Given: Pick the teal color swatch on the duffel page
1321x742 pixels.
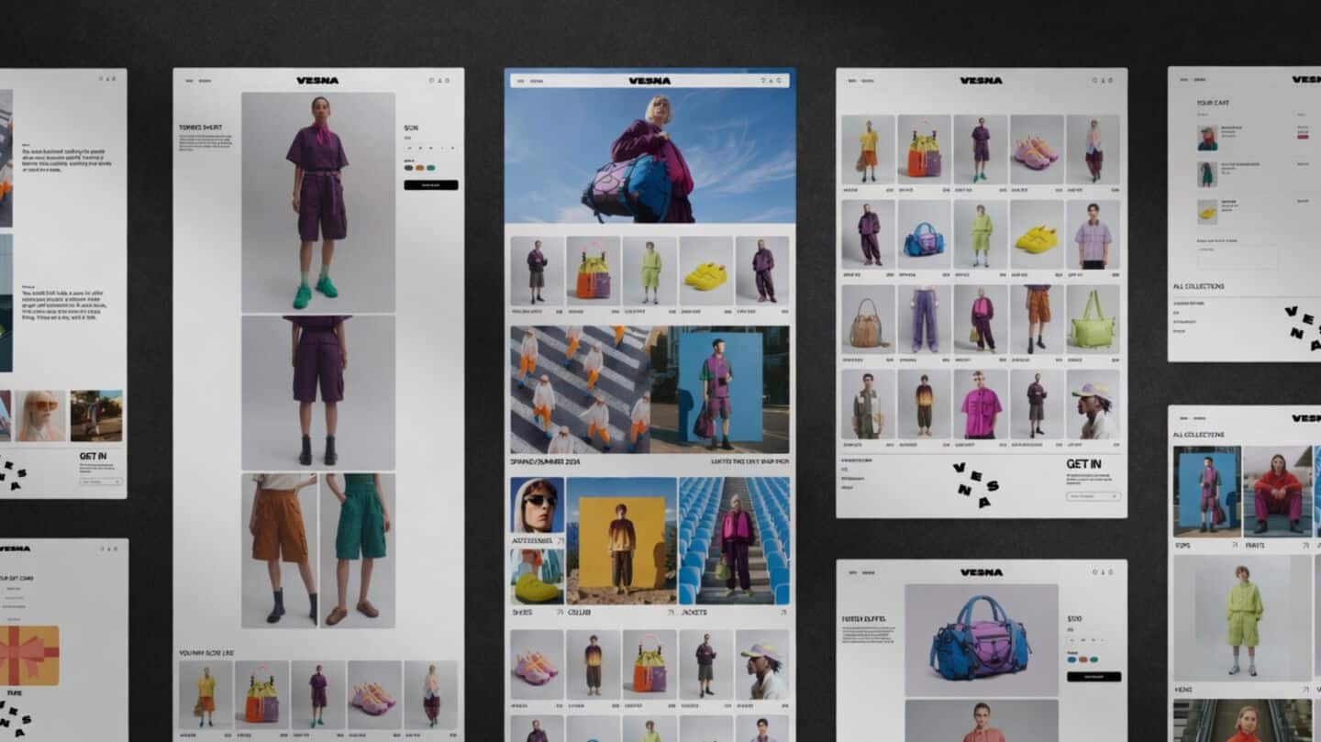Looking at the screenshot, I should pos(1093,659).
